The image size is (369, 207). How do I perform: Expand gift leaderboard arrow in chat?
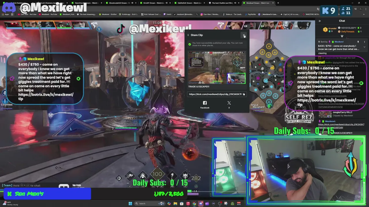click(342, 36)
